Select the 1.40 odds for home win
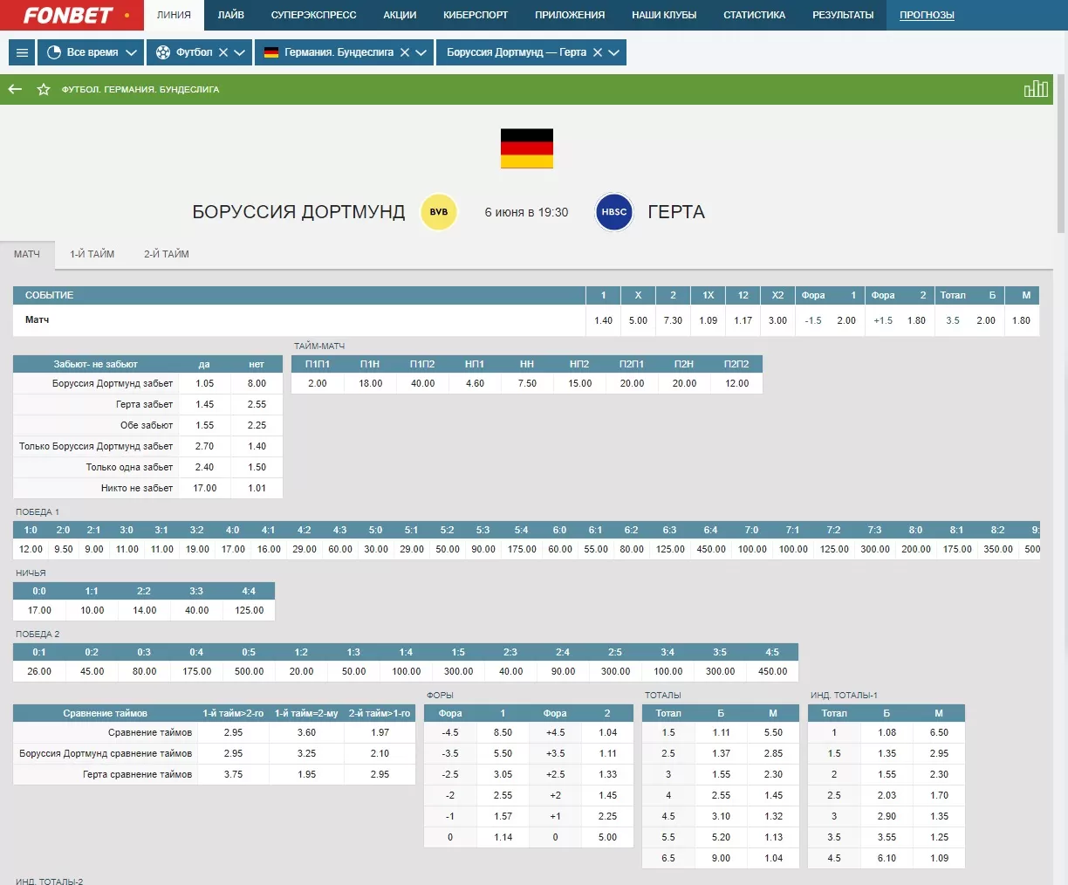The height and width of the screenshot is (885, 1068). (604, 320)
